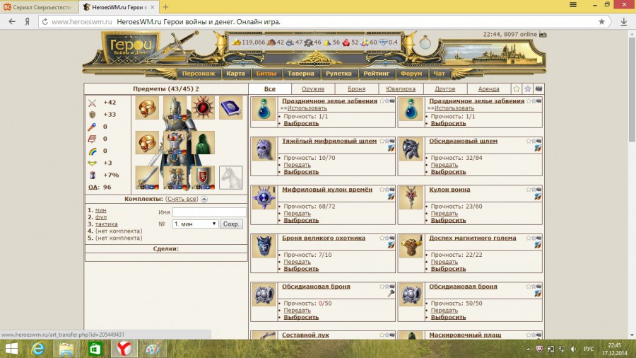Toggle blue star on Мифриловый кулон времён
This screenshot has width=636, height=358.
click(x=387, y=189)
